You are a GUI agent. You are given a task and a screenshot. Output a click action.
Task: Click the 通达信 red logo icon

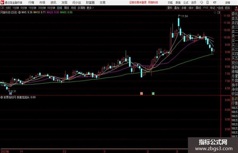(x=2, y=3)
